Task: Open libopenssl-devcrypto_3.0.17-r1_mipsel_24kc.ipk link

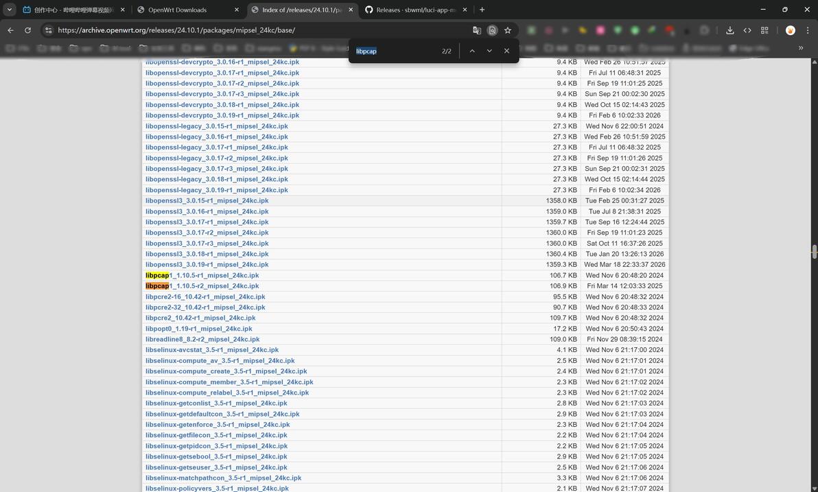Action: tap(222, 73)
